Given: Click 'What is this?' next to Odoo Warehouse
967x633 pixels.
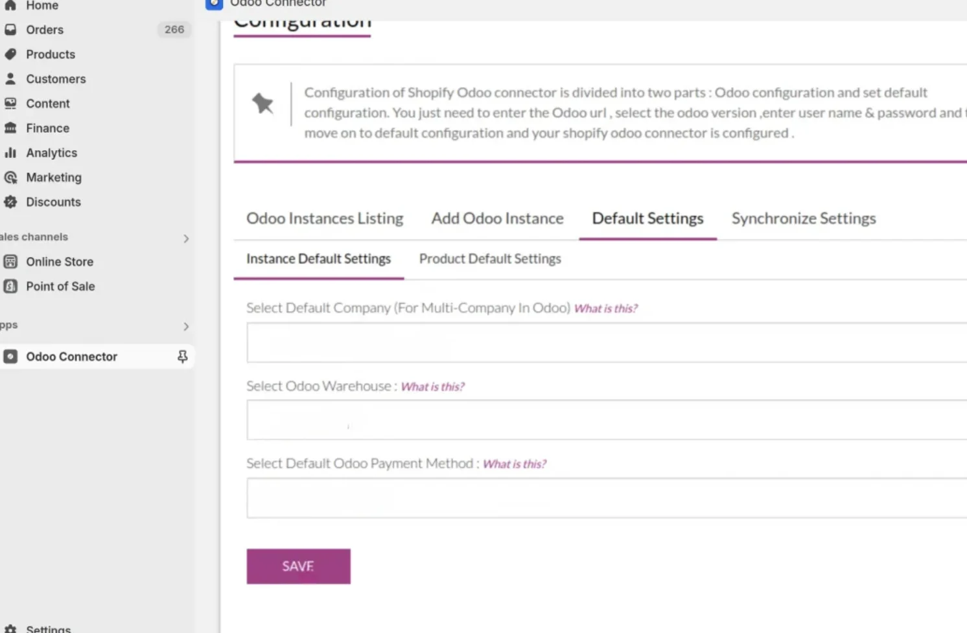Looking at the screenshot, I should pos(432,387).
